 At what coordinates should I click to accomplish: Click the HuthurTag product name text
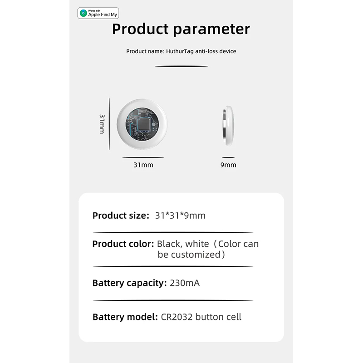coord(181,51)
